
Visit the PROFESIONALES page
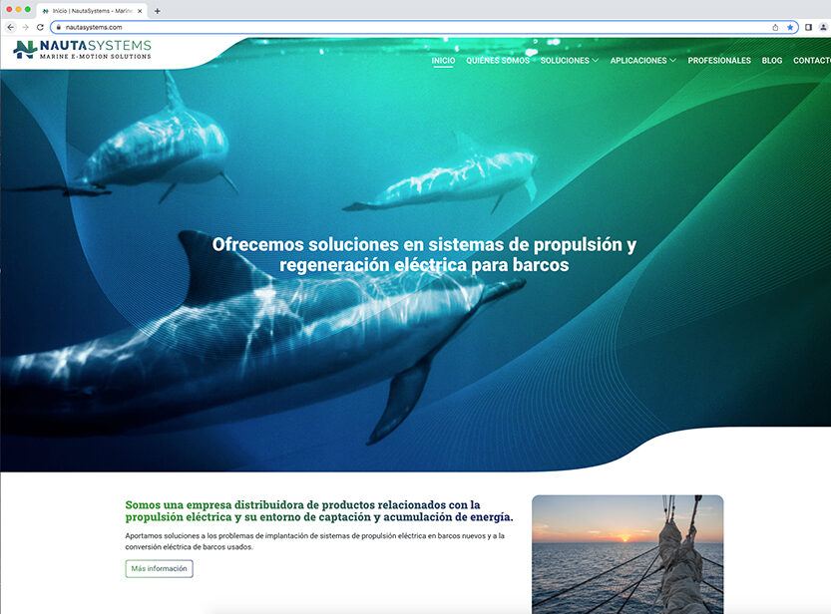tap(719, 60)
